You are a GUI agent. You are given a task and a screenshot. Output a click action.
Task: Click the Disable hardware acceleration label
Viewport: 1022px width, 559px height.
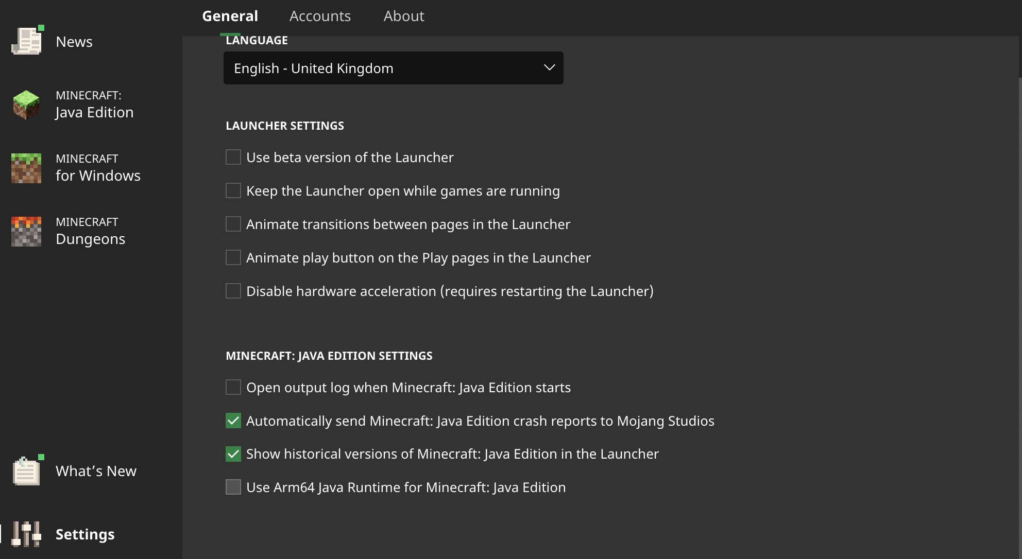pyautogui.click(x=449, y=291)
